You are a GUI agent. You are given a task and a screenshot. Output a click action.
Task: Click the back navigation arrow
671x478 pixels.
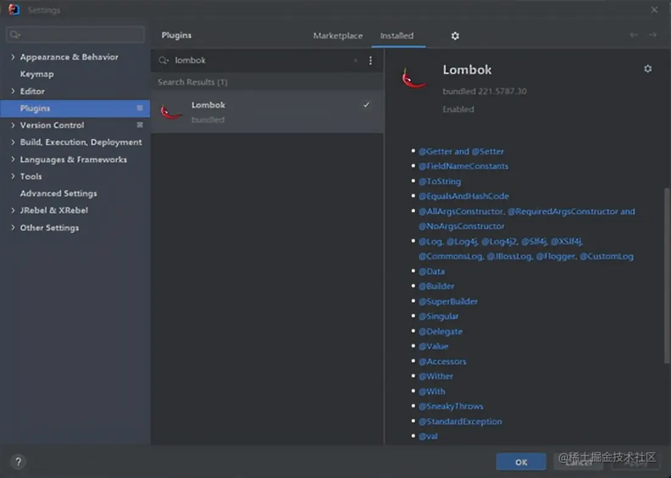click(634, 35)
